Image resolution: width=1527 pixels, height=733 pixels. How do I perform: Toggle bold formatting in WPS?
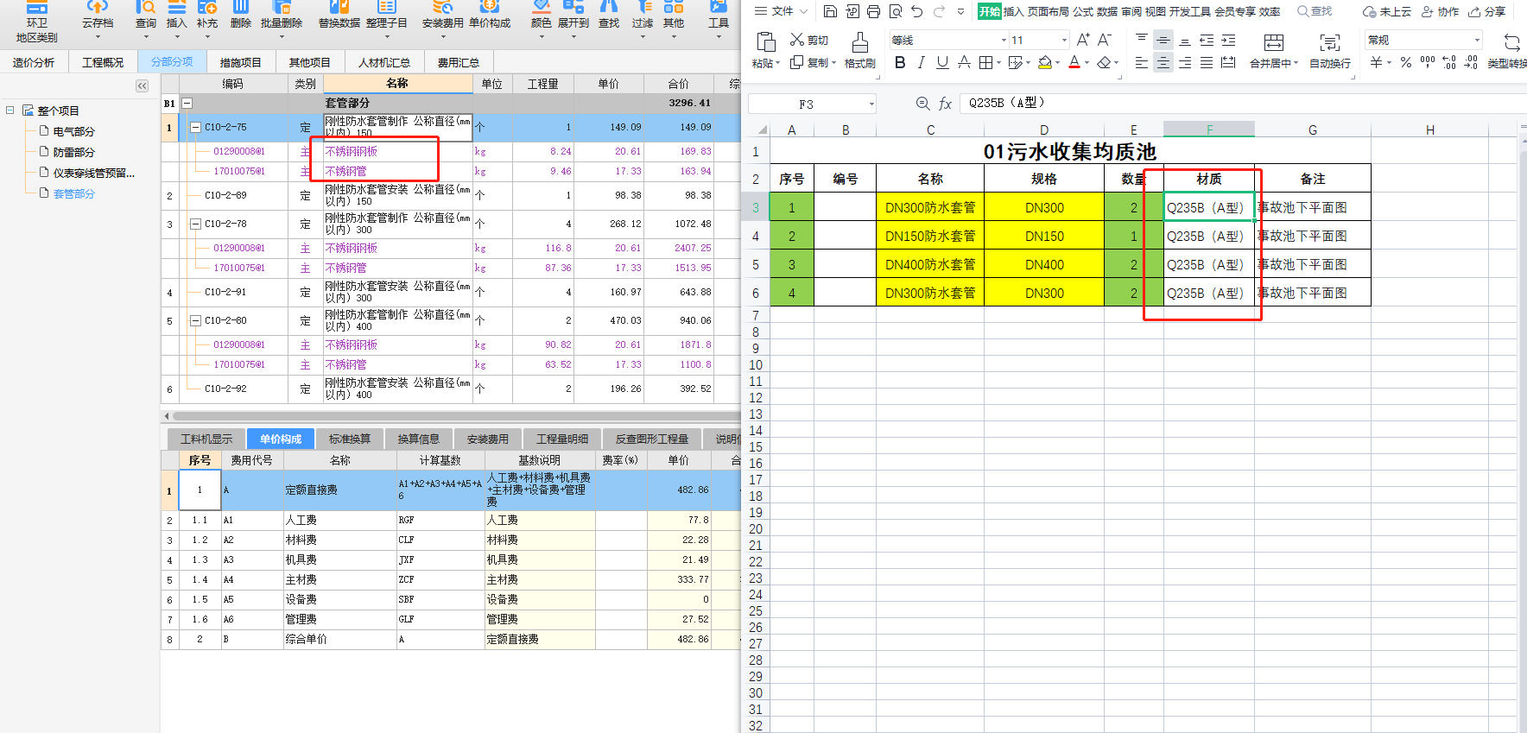(x=900, y=62)
